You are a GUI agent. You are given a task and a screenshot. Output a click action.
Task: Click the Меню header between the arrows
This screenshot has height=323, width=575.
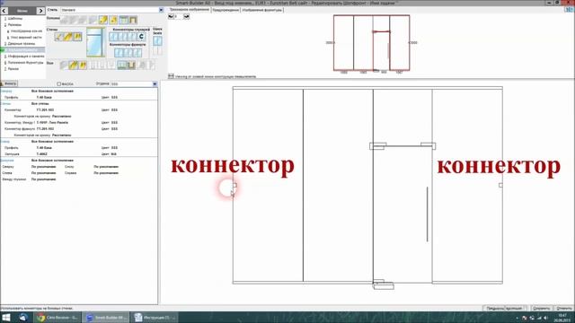(x=22, y=11)
